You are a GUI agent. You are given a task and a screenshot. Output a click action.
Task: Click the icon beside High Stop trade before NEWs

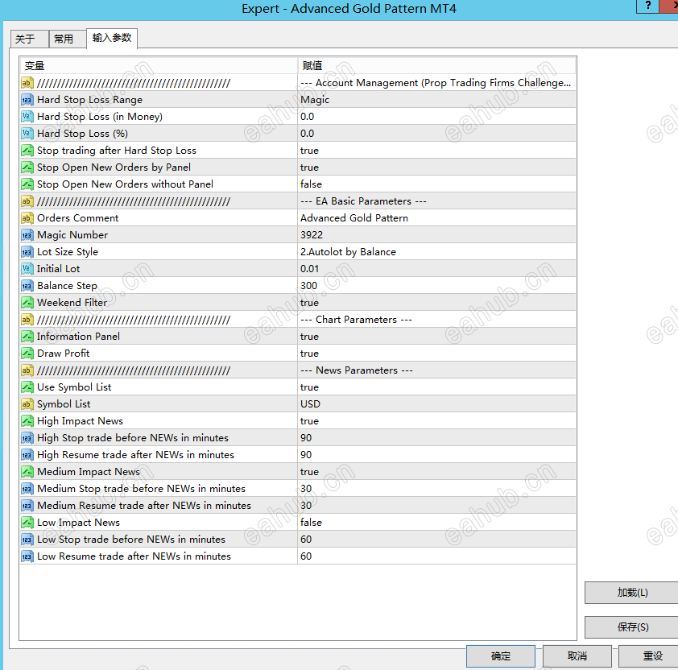(27, 438)
